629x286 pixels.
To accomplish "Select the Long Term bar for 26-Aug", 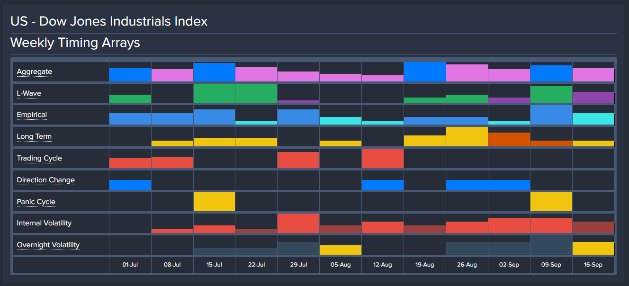I will 467,137.
